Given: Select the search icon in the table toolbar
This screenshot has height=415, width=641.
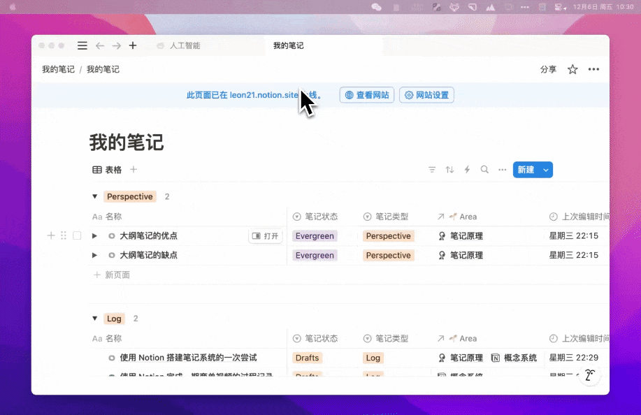Looking at the screenshot, I should (x=484, y=169).
